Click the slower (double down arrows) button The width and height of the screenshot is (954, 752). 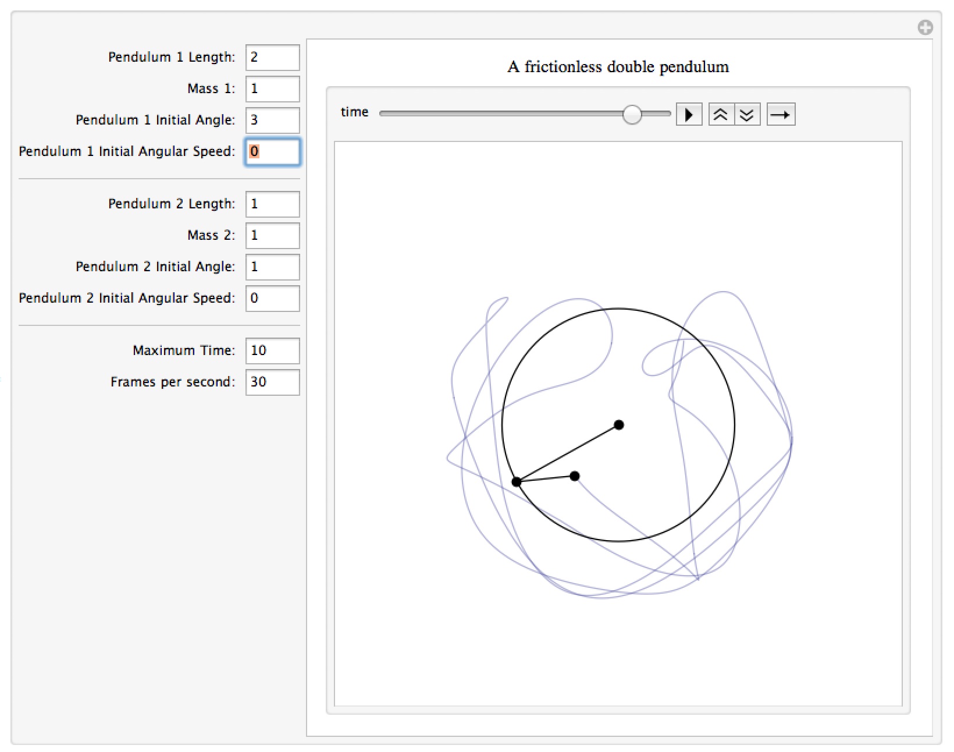click(747, 115)
